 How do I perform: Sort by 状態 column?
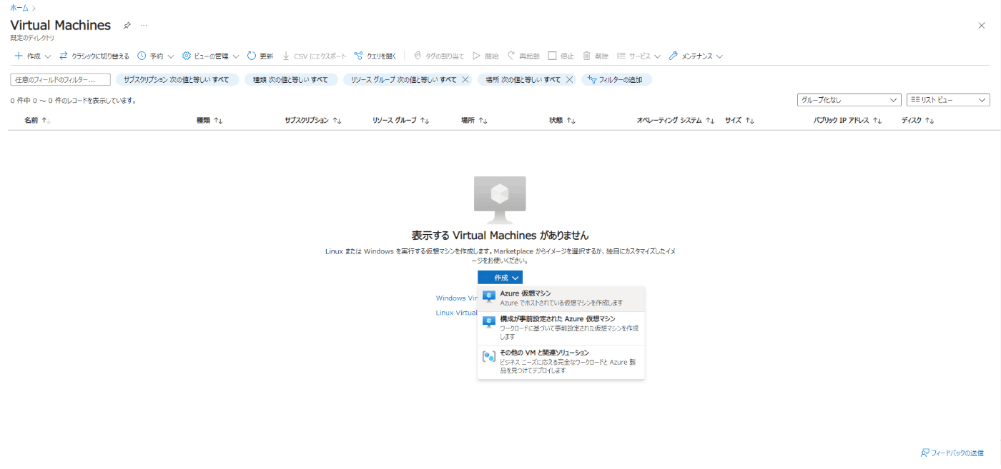click(563, 121)
